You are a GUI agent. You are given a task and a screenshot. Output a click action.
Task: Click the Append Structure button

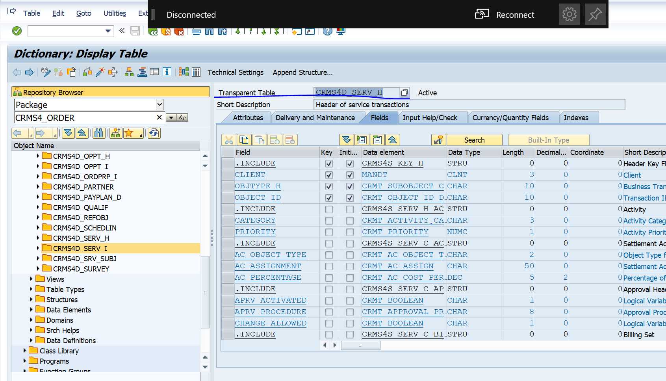tap(302, 72)
